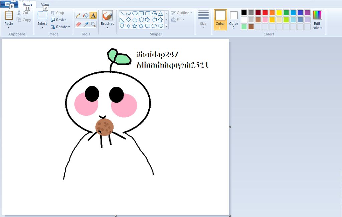Click the Resize button

(58, 20)
